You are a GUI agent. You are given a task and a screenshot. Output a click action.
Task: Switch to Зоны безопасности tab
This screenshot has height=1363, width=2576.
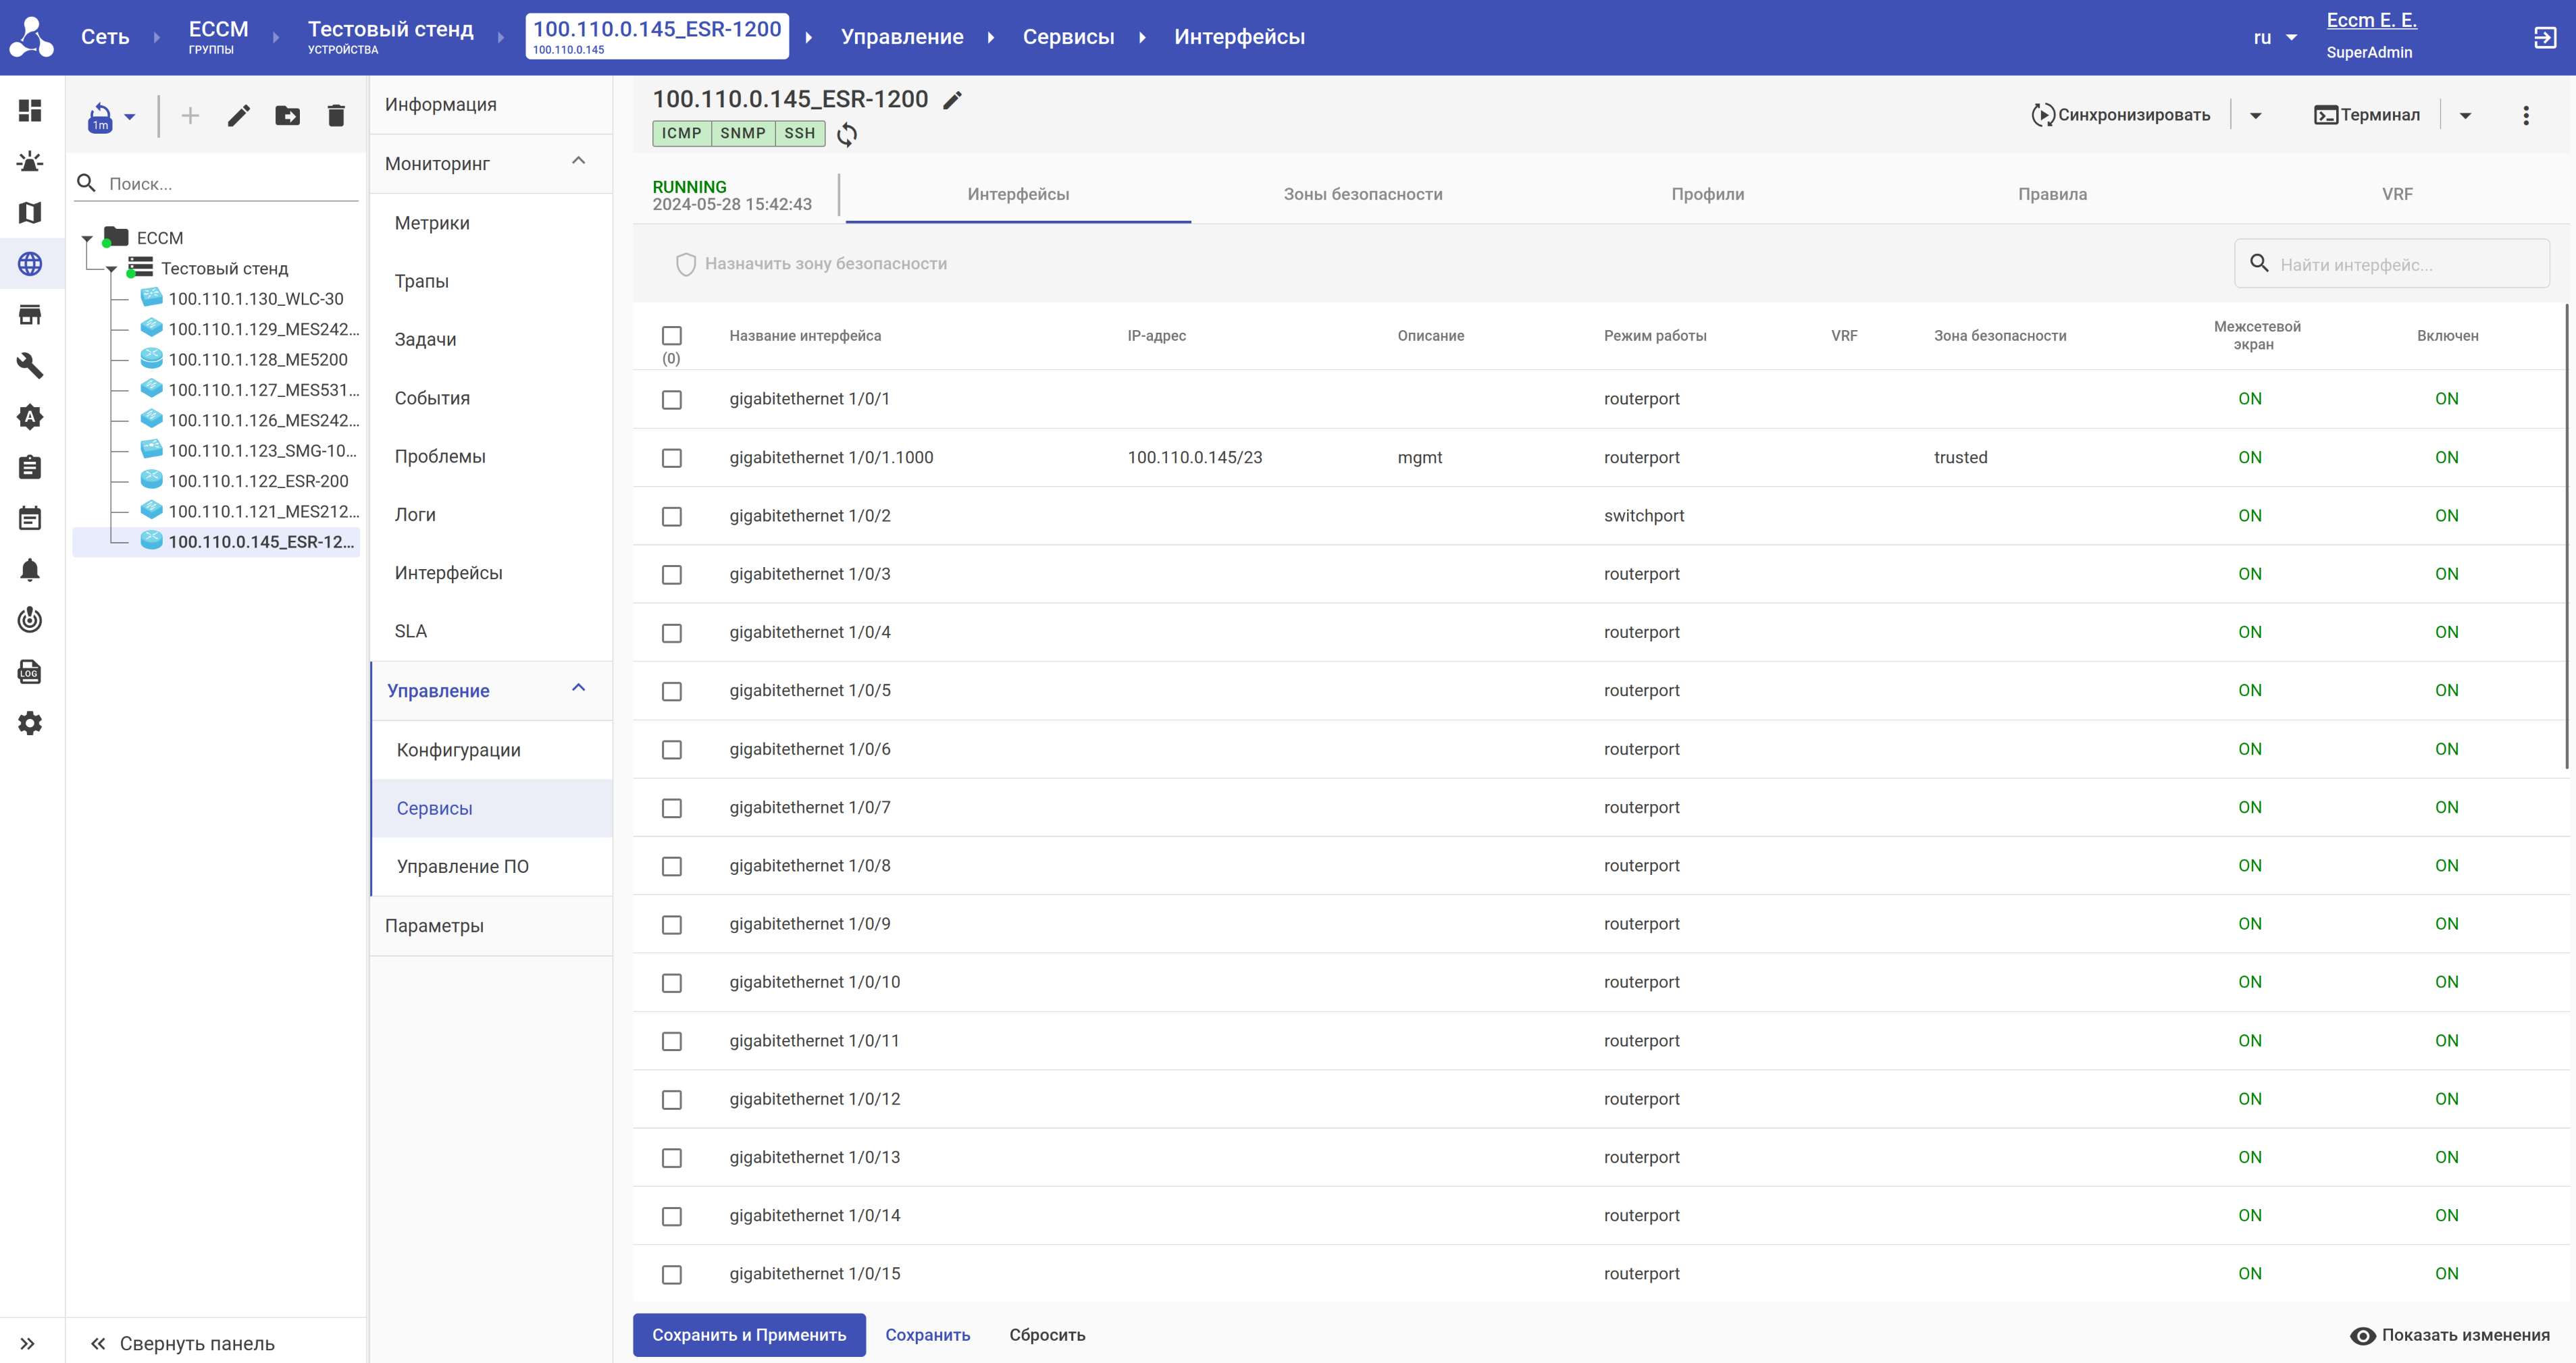(x=1362, y=194)
